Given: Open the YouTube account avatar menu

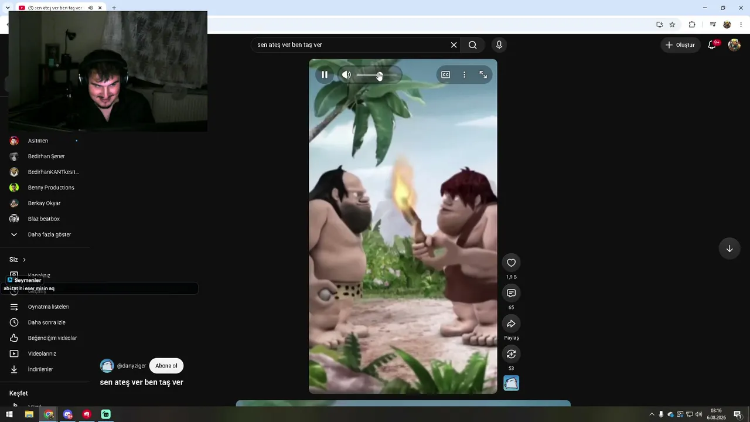Looking at the screenshot, I should pos(734,45).
